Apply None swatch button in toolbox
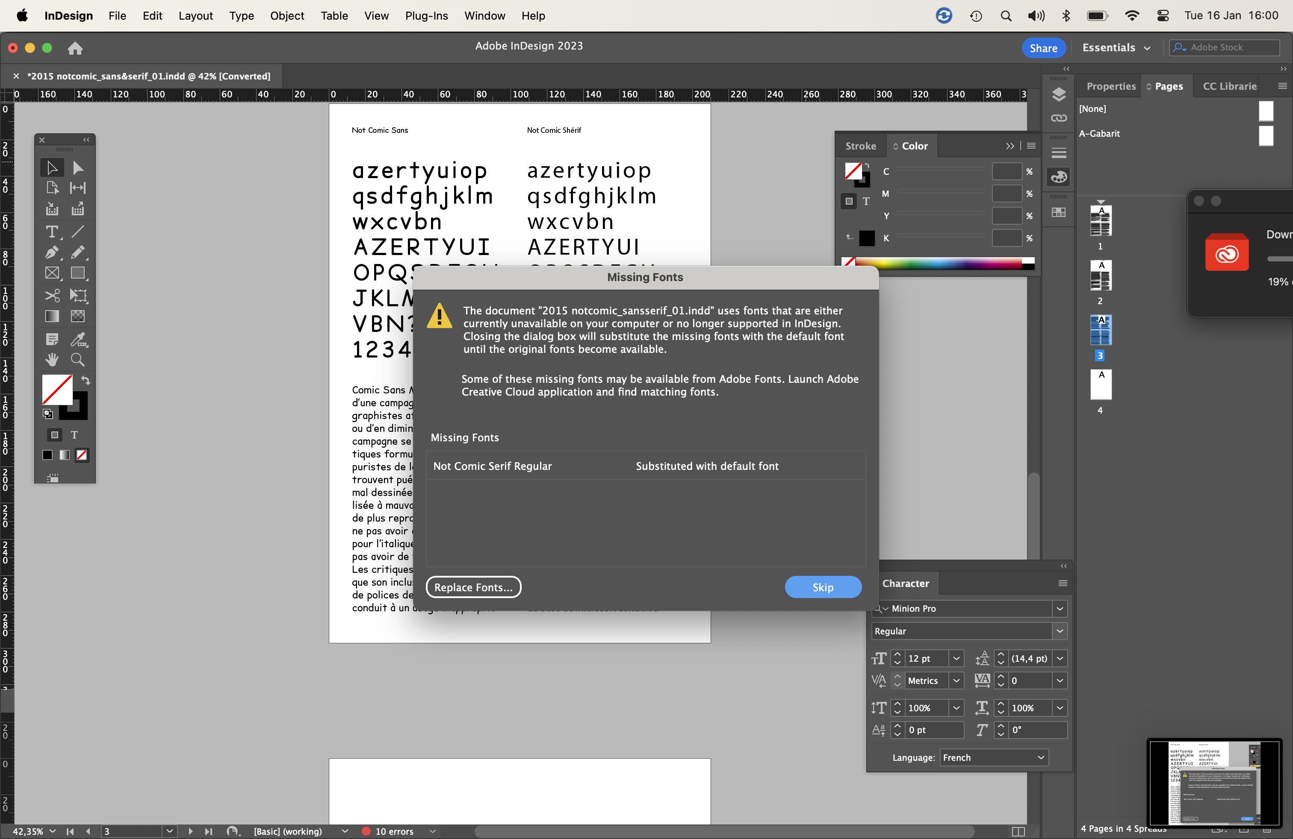The image size is (1293, 839). [x=82, y=455]
